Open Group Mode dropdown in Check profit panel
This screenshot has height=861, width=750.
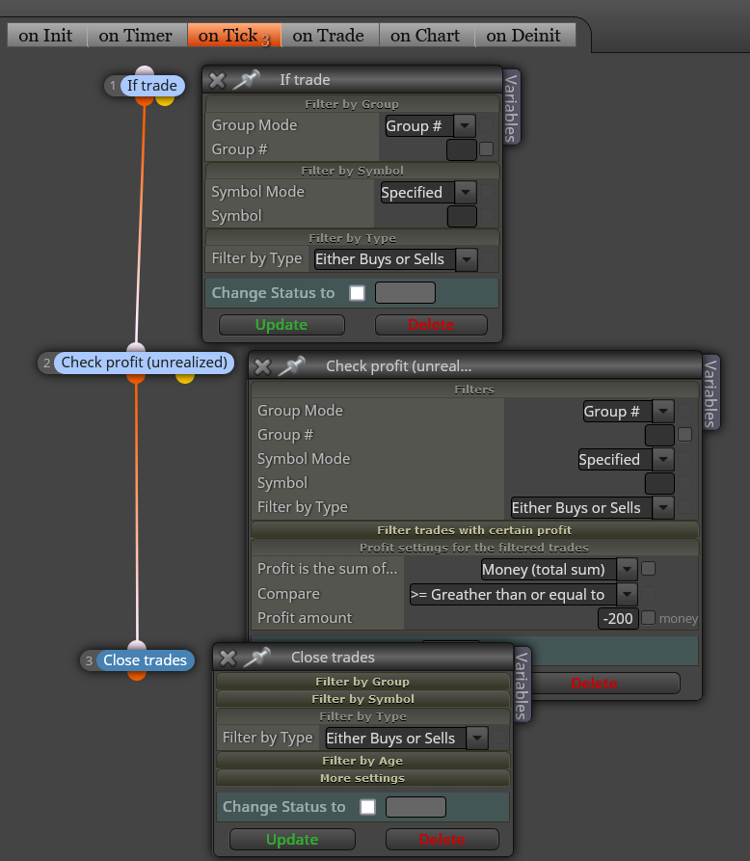click(629, 412)
